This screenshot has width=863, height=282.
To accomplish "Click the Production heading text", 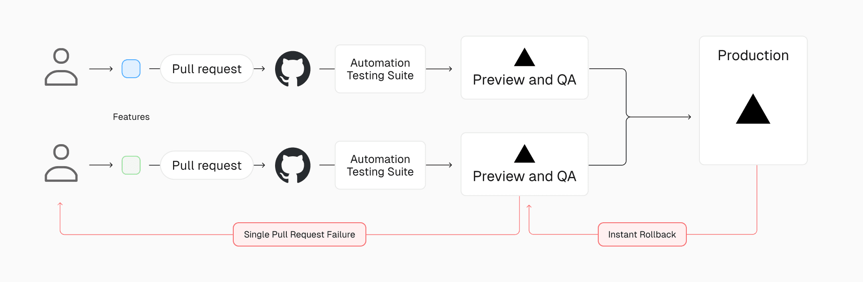I will tap(753, 55).
